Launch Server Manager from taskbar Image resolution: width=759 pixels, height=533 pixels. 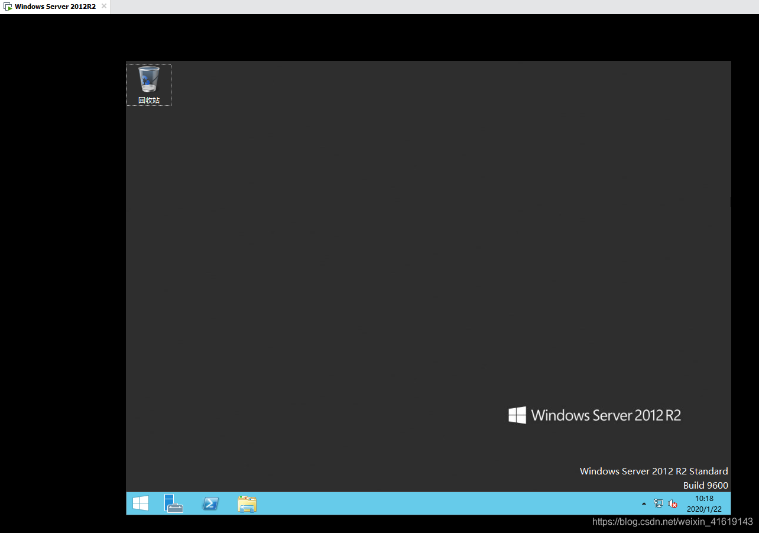tap(174, 503)
